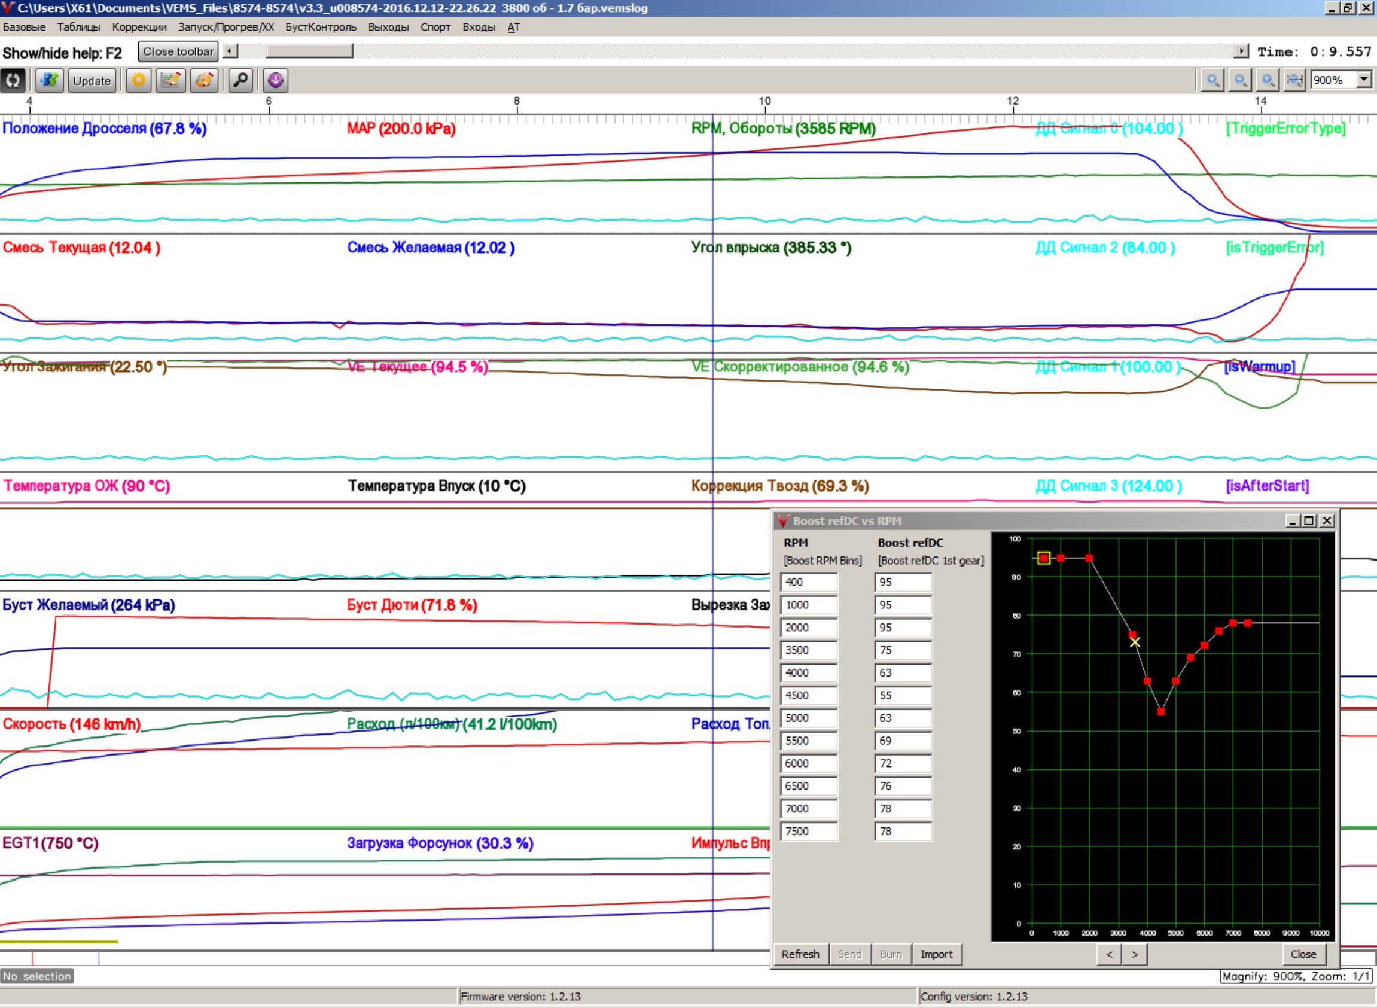
Task: Click left arrow of time scrollbar
Action: 230,51
